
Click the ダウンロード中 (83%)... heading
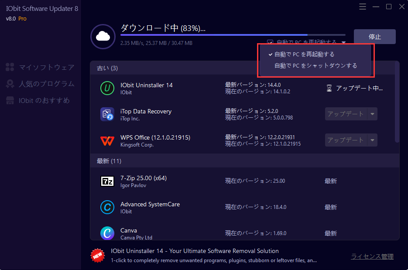[163, 28]
